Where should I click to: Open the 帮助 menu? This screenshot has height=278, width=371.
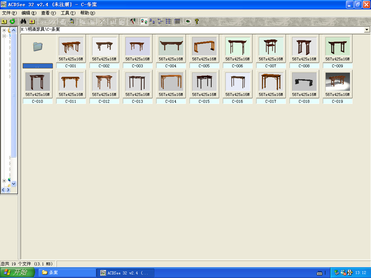88,13
